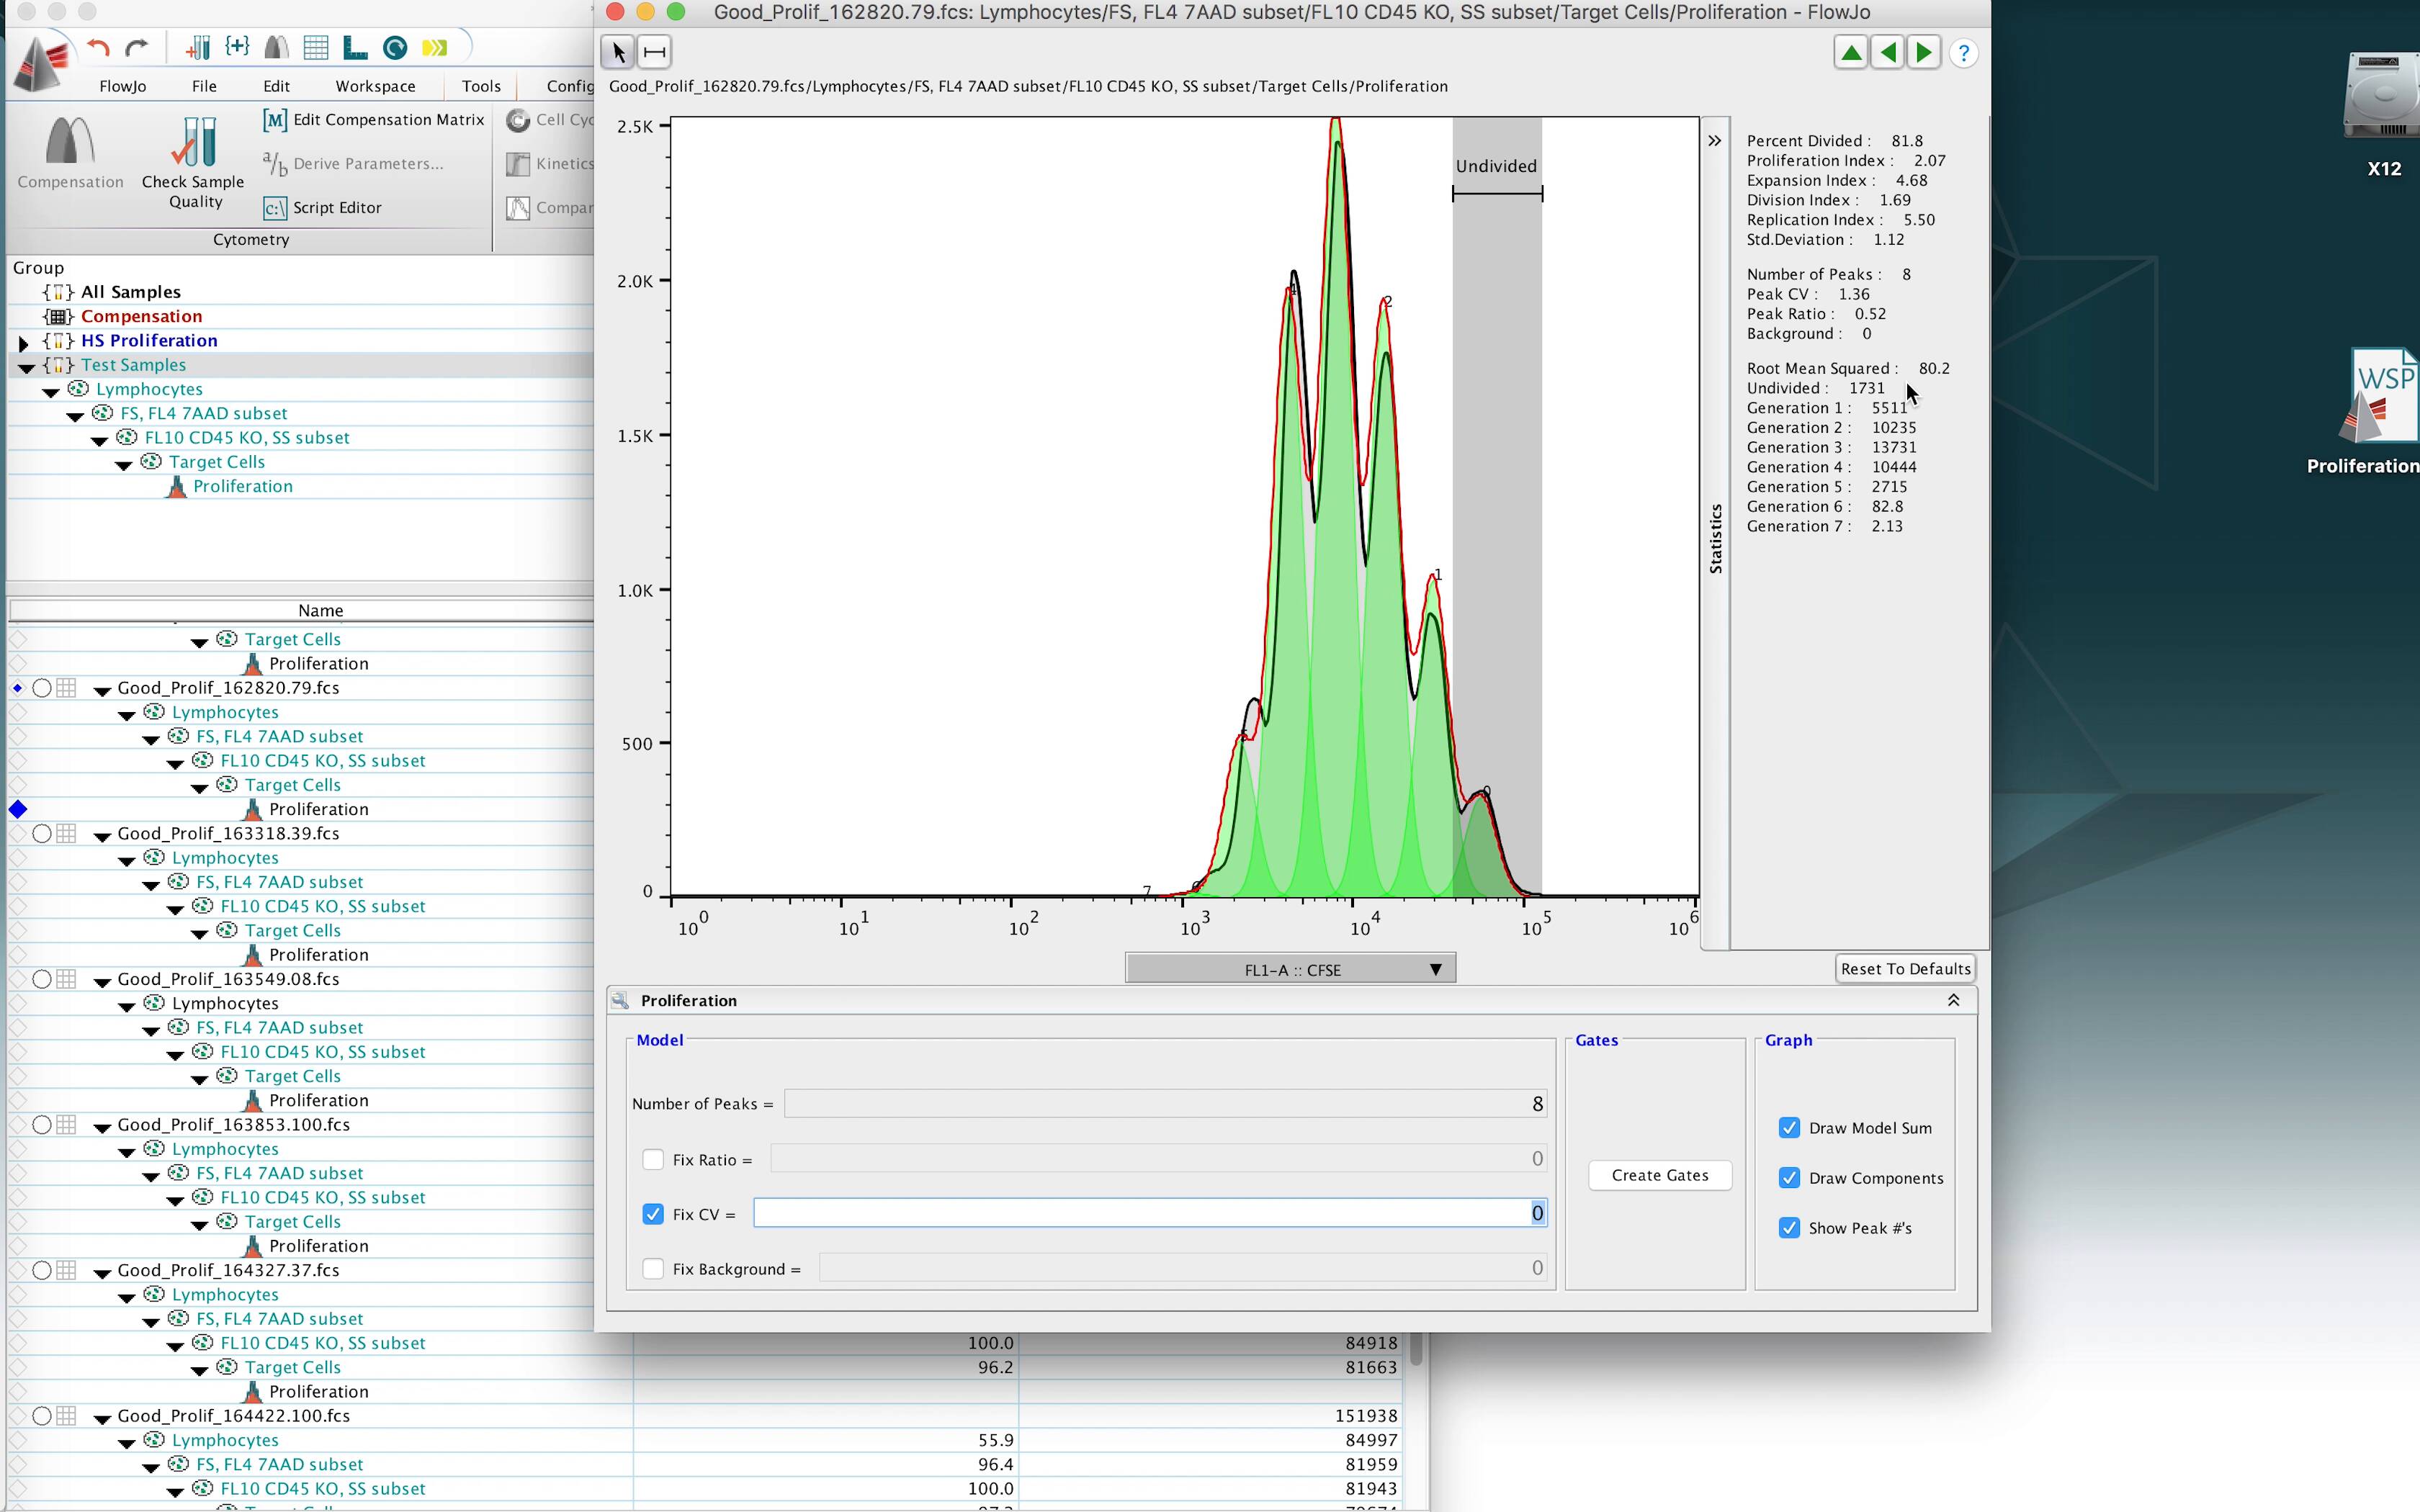
Task: Click the Create Gates button
Action: pos(1659,1175)
